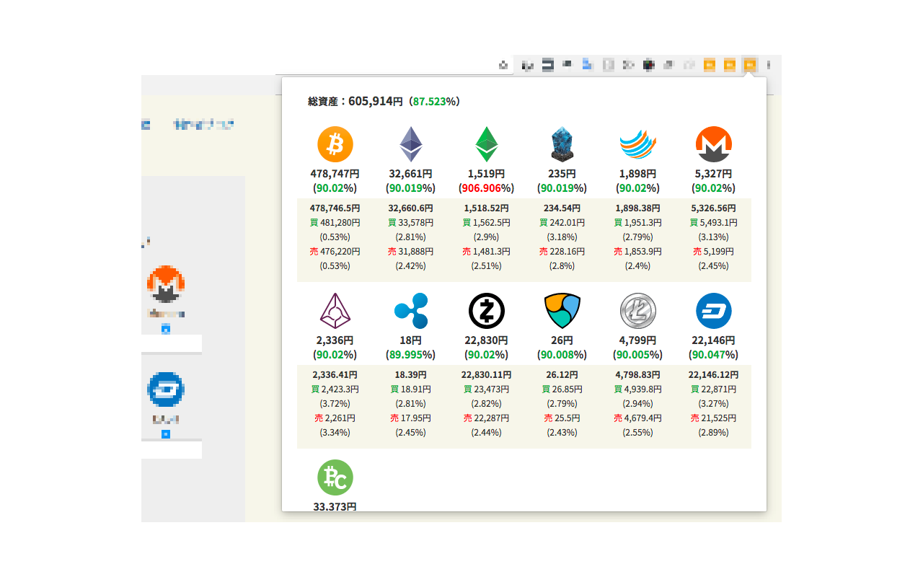Click the Augur buy price 2,423.3円
Image resolution: width=923 pixels, height=577 pixels.
pos(340,389)
